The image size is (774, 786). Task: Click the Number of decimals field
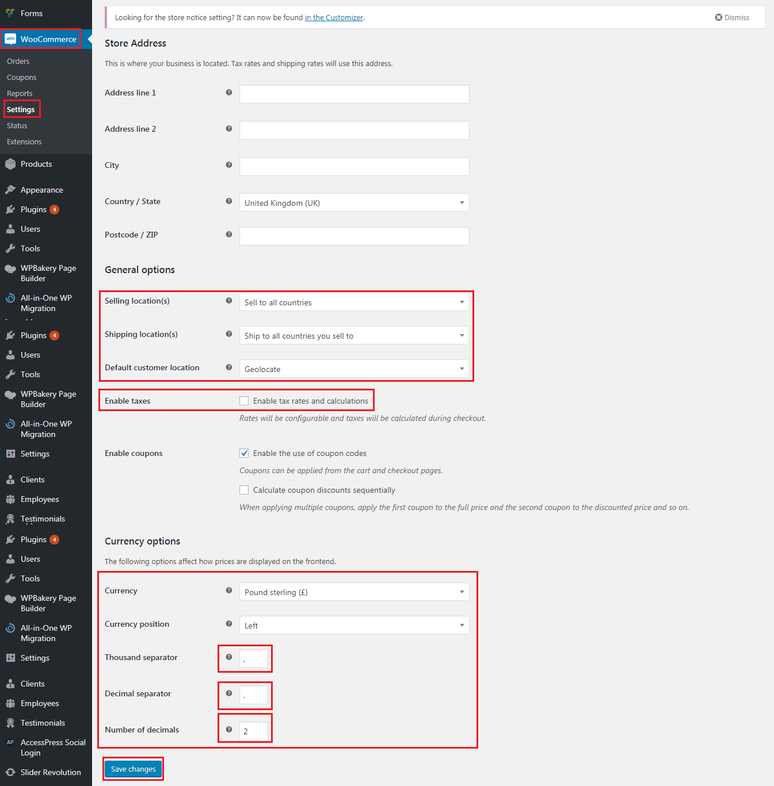[254, 731]
